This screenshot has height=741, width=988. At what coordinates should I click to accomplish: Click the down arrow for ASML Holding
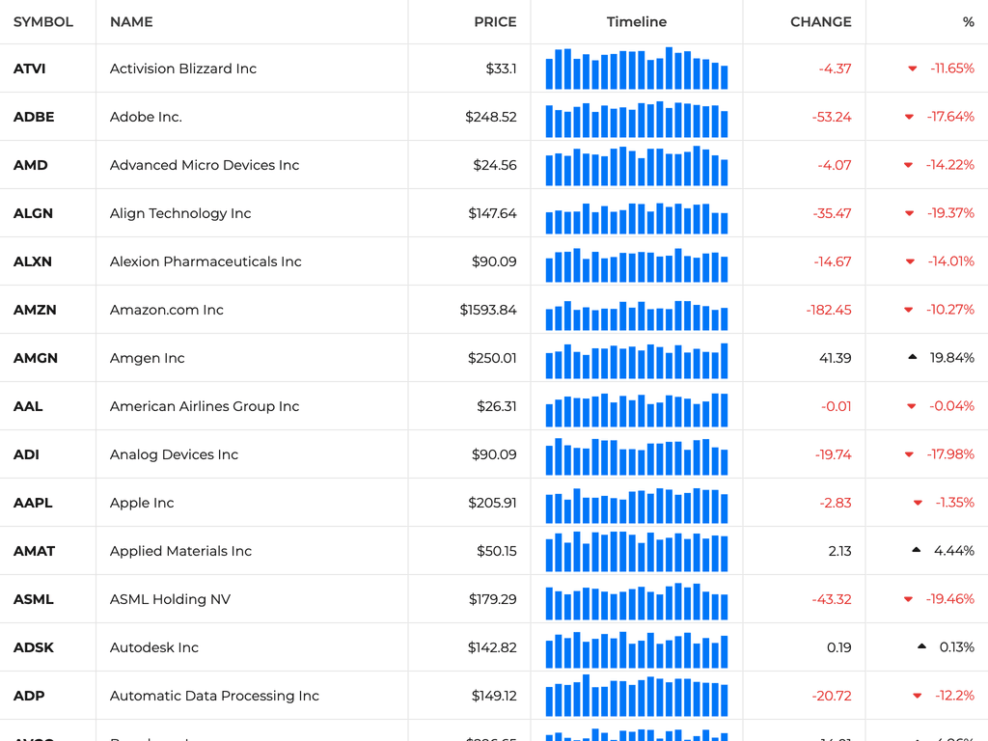click(908, 599)
